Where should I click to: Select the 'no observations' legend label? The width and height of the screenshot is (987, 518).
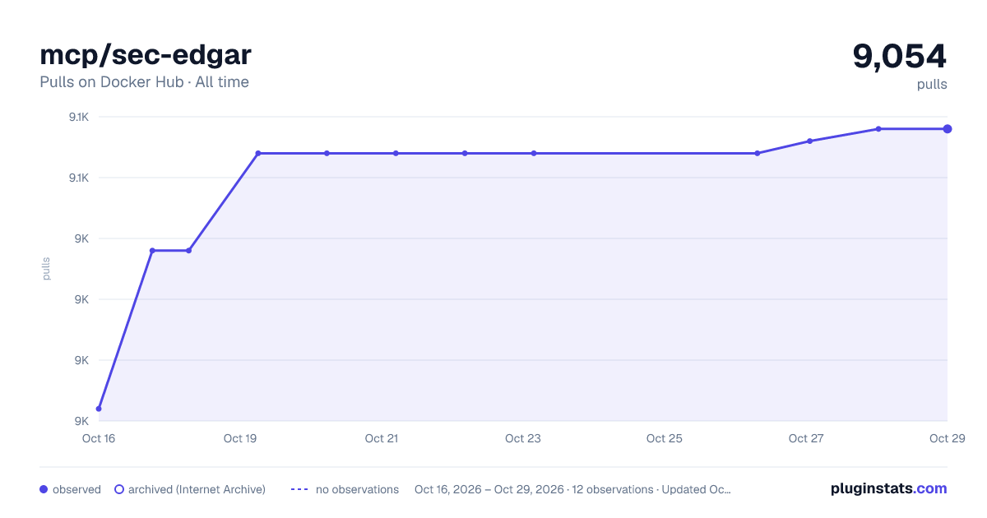(x=357, y=489)
